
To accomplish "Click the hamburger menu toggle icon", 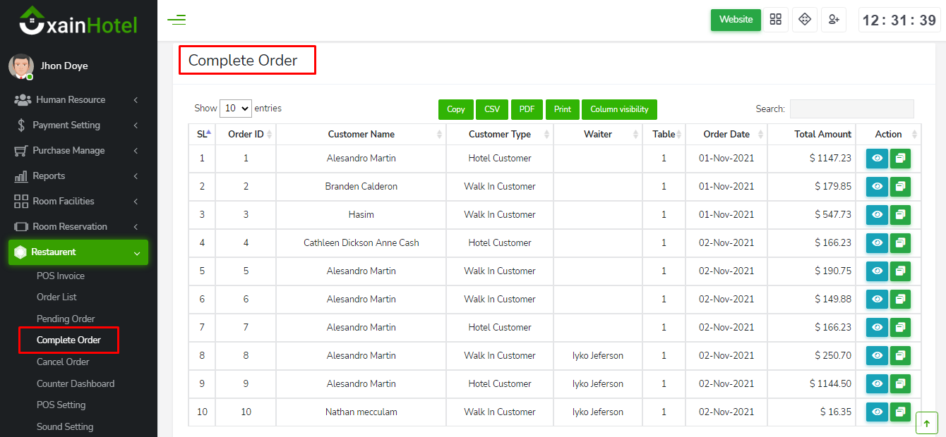I will [176, 20].
